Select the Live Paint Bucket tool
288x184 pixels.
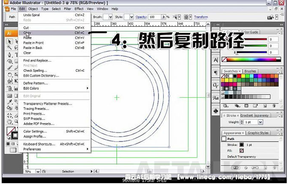click(x=9, y=108)
